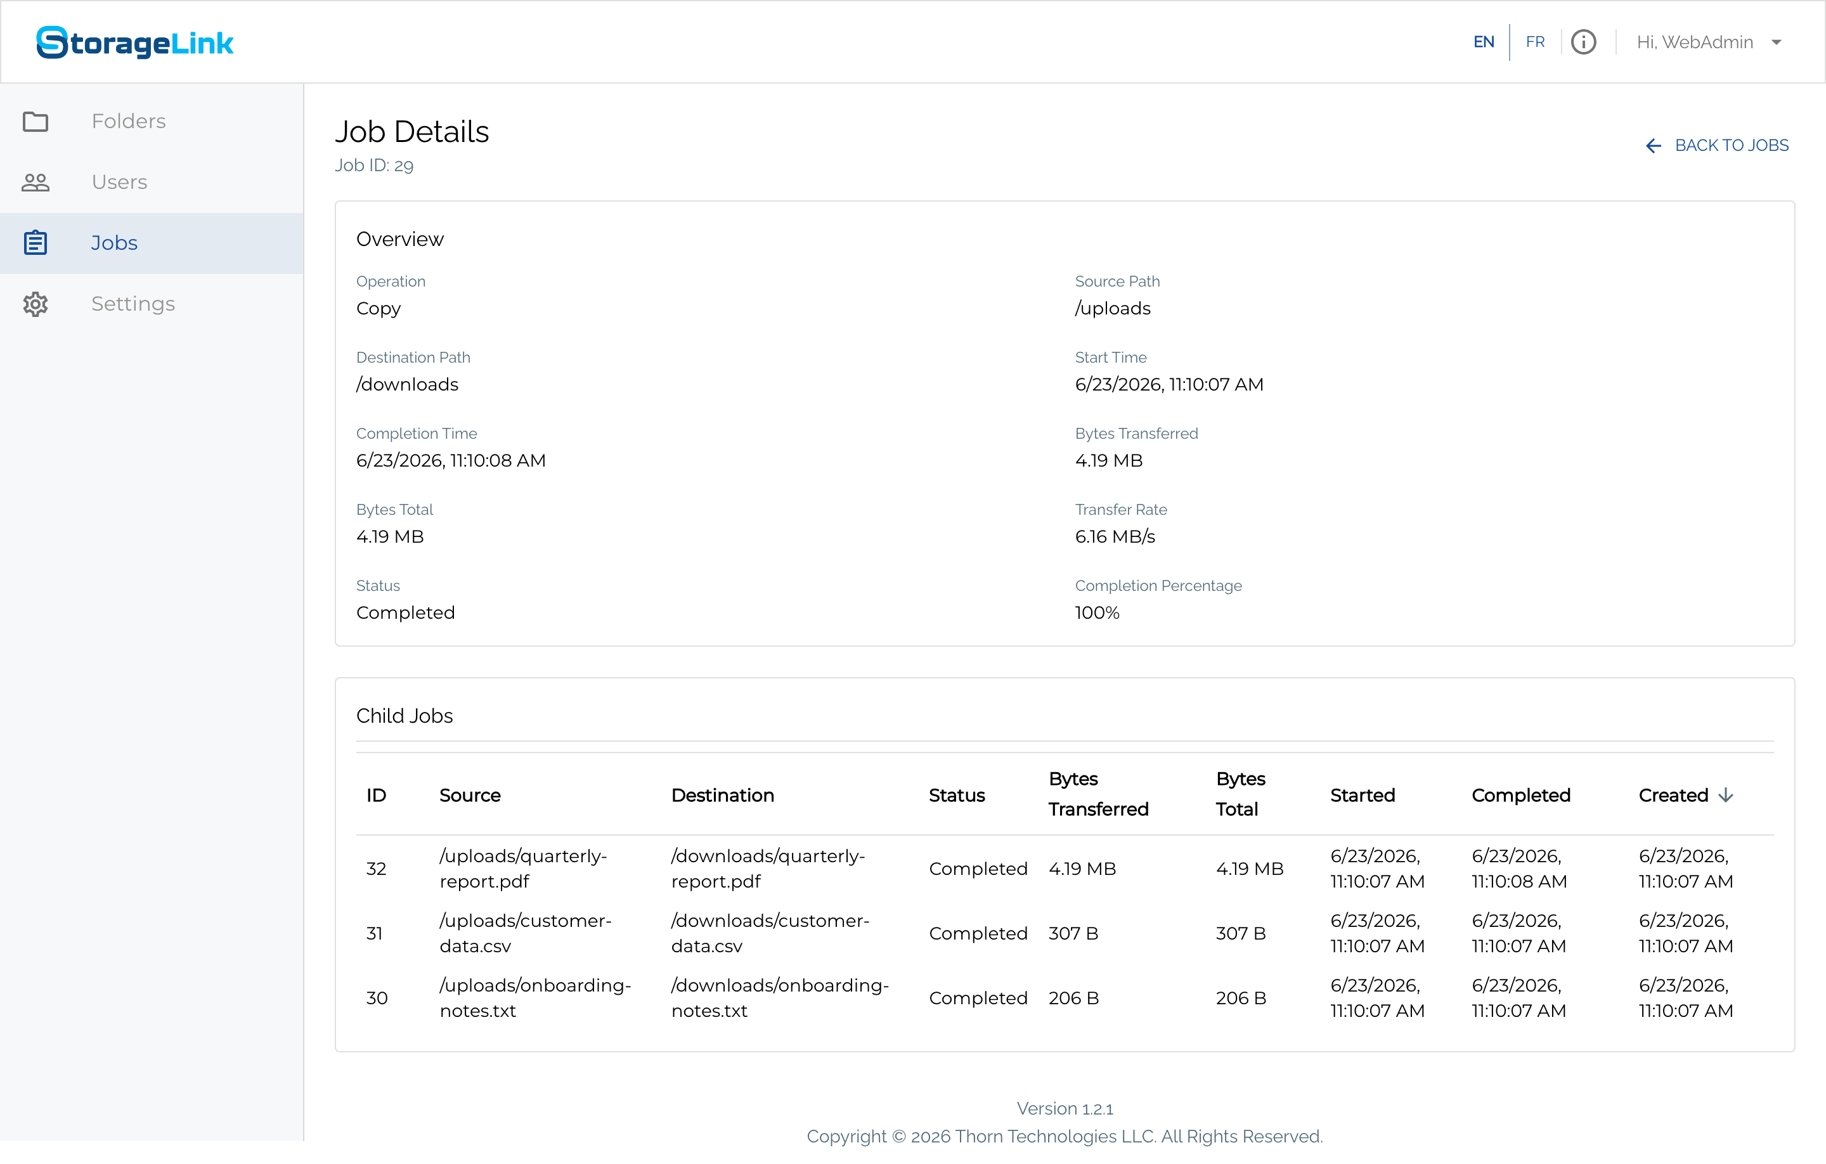This screenshot has width=1826, height=1164.
Task: Click source /uploads/quarterly-report.pdf
Action: tap(523, 869)
